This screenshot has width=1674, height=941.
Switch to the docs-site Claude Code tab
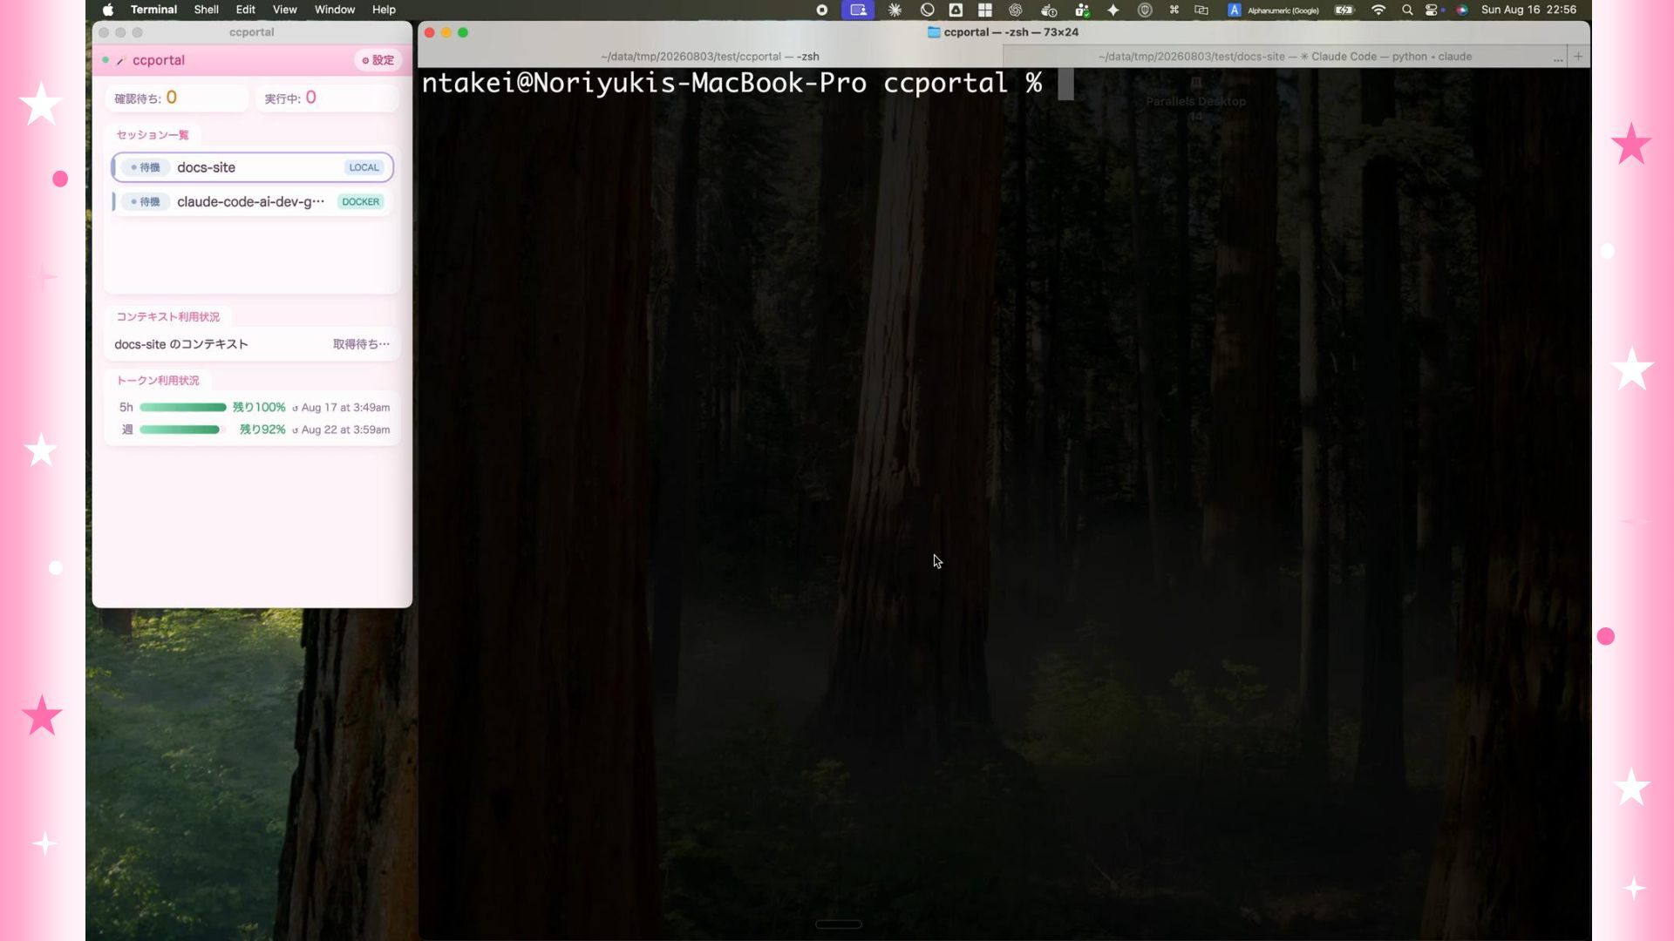[x=1284, y=57]
